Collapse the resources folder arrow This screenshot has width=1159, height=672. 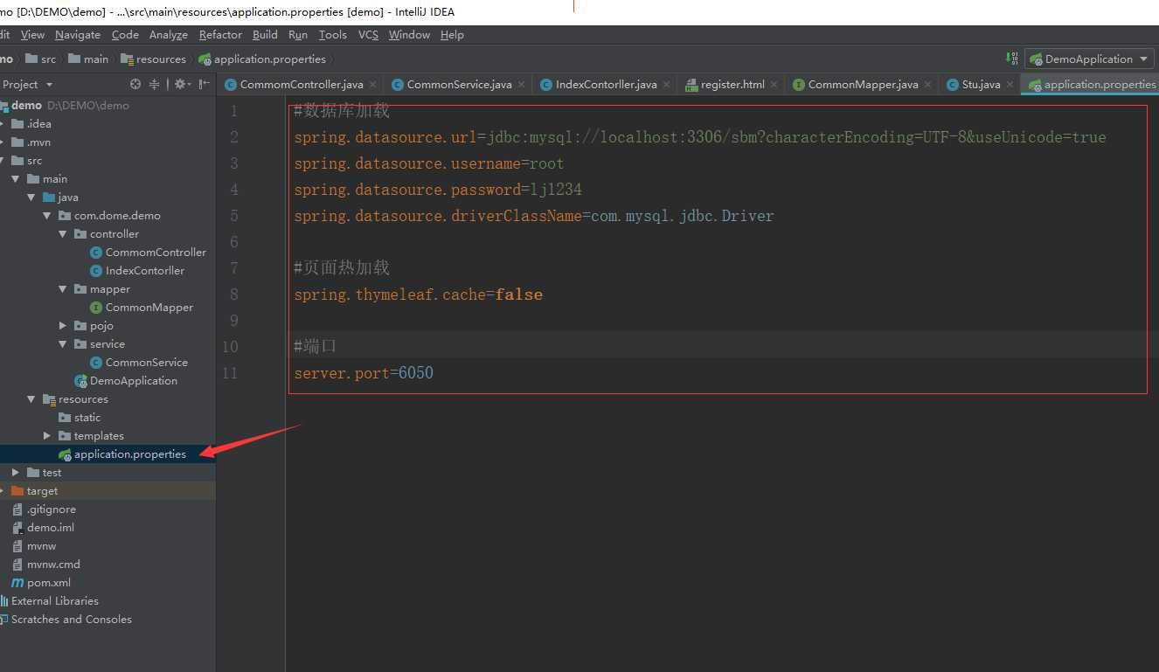31,399
